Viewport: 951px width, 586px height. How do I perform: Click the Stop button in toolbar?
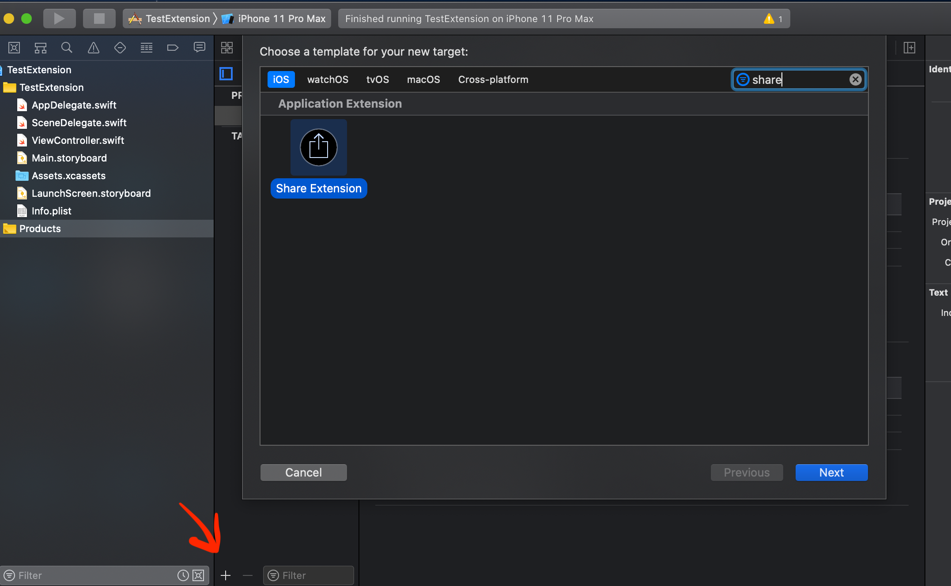click(99, 19)
